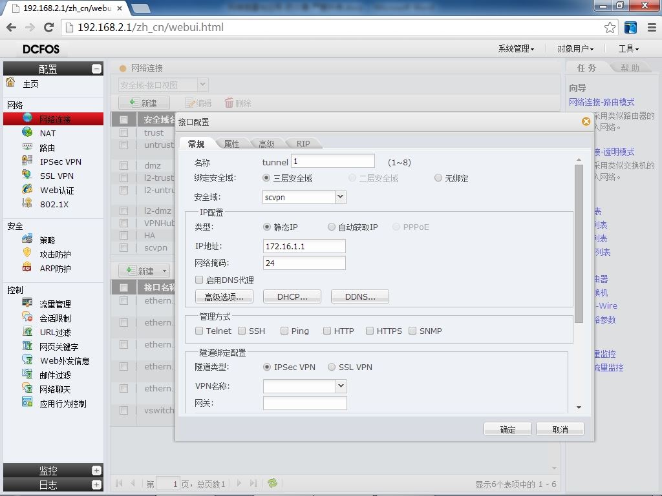This screenshot has width=662, height=496.
Task: Reload the browser page
Action: pos(49,27)
